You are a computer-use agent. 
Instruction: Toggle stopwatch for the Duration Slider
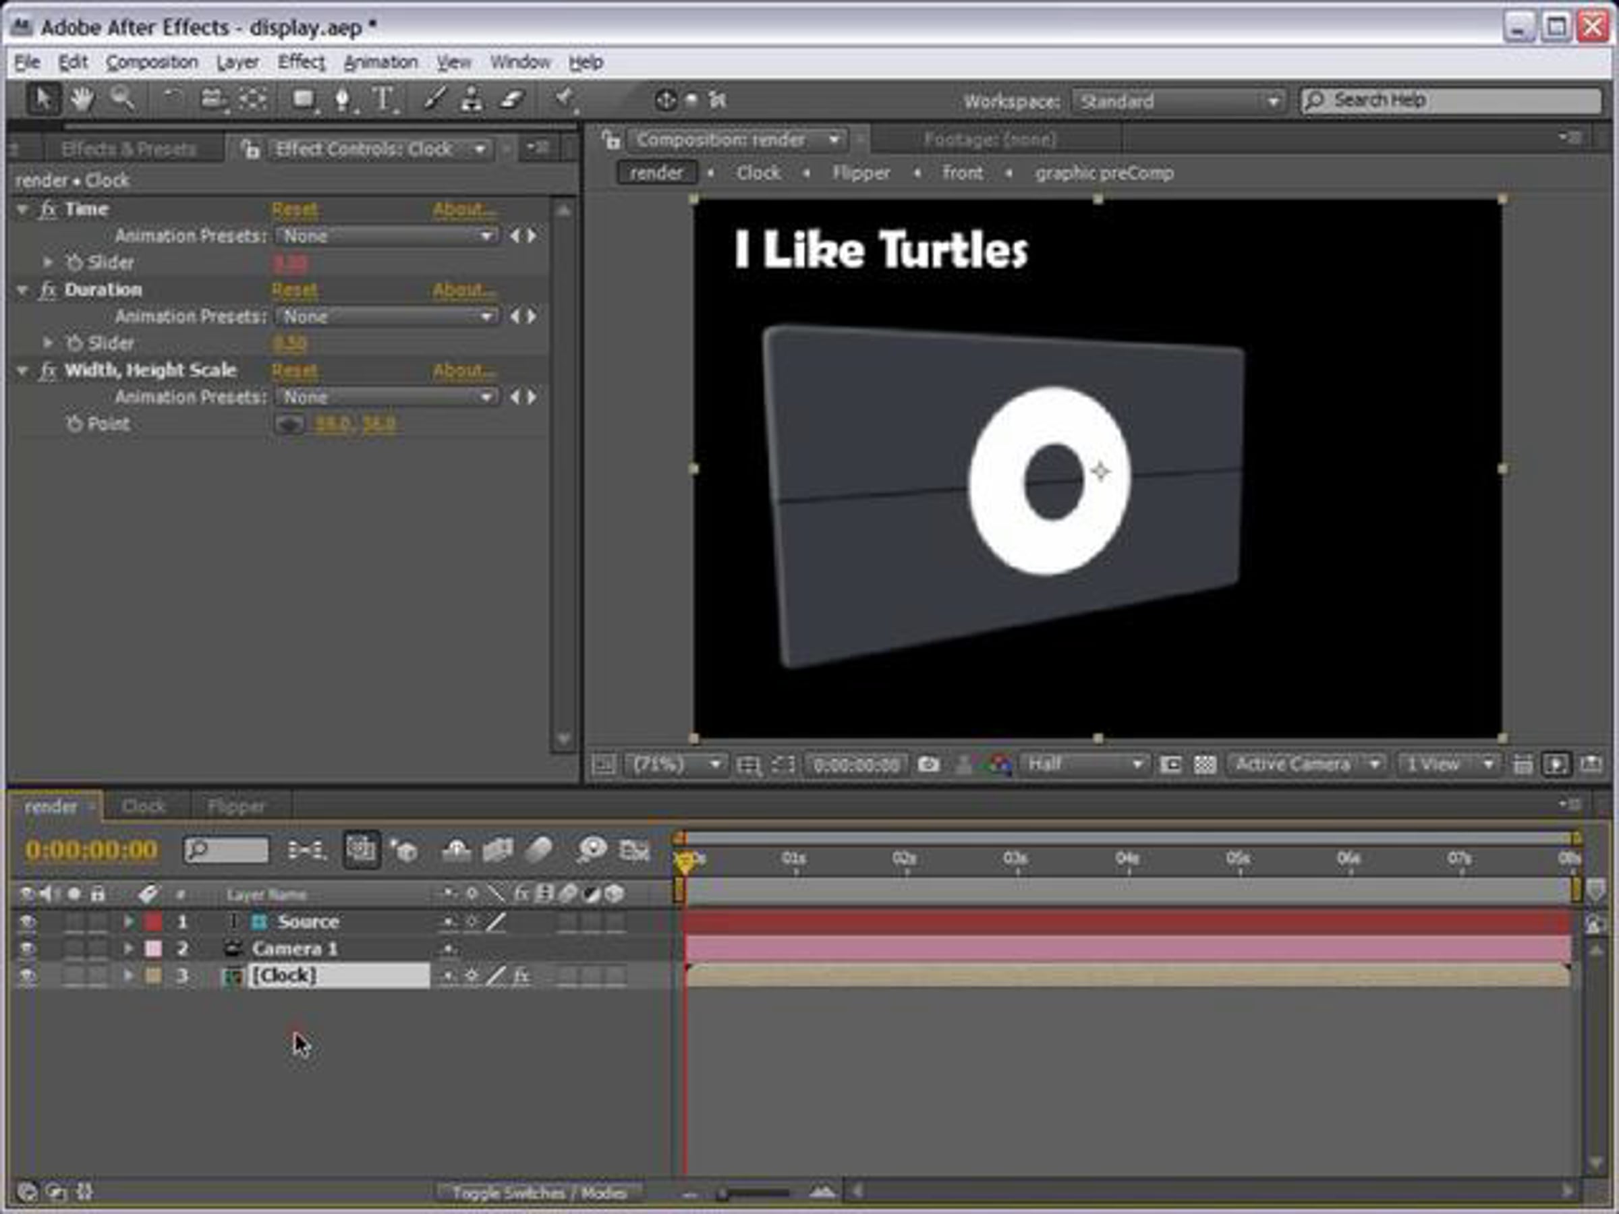pyautogui.click(x=74, y=343)
